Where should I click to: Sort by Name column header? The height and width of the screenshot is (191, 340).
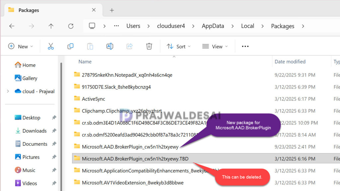click(85, 62)
